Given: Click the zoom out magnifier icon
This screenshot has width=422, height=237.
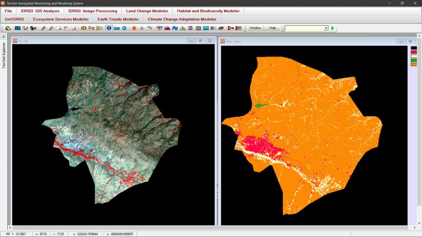Looking at the screenshot, I should pos(51,28).
